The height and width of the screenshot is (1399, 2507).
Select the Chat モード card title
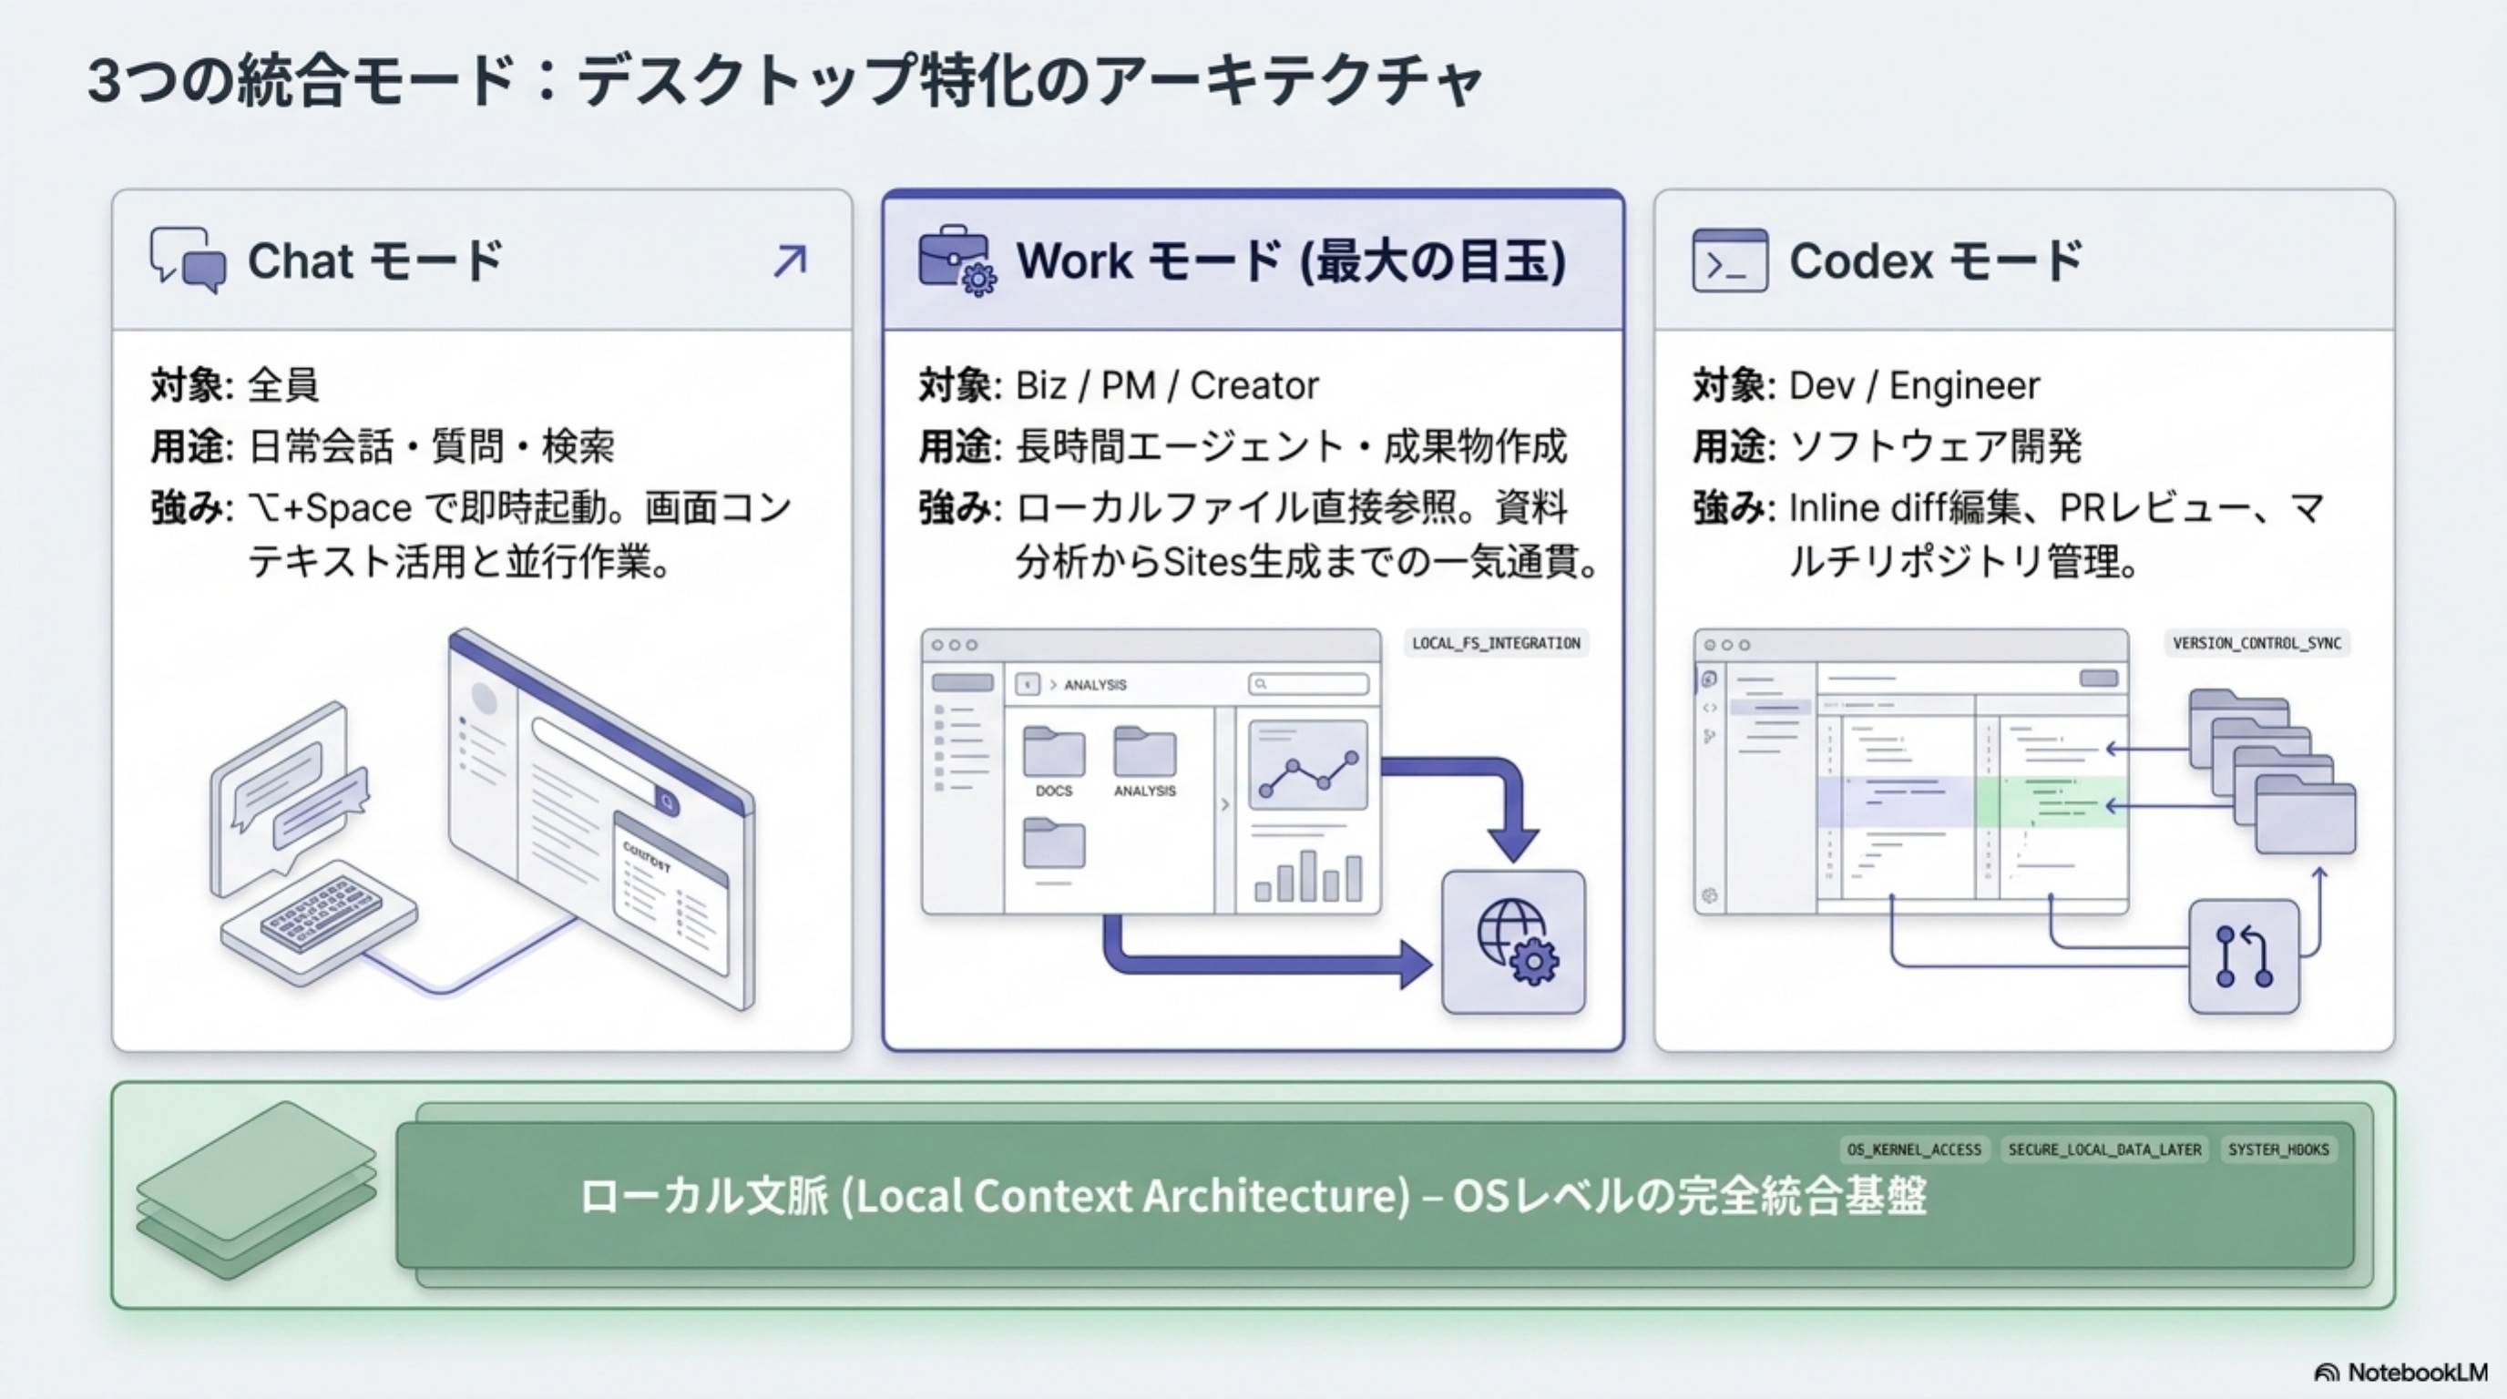point(374,260)
